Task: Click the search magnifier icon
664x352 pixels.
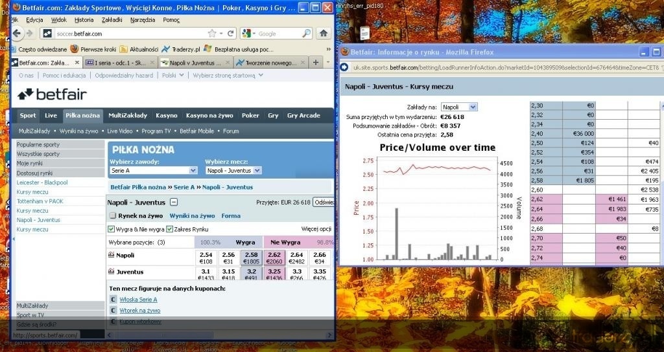Action: 306,34
